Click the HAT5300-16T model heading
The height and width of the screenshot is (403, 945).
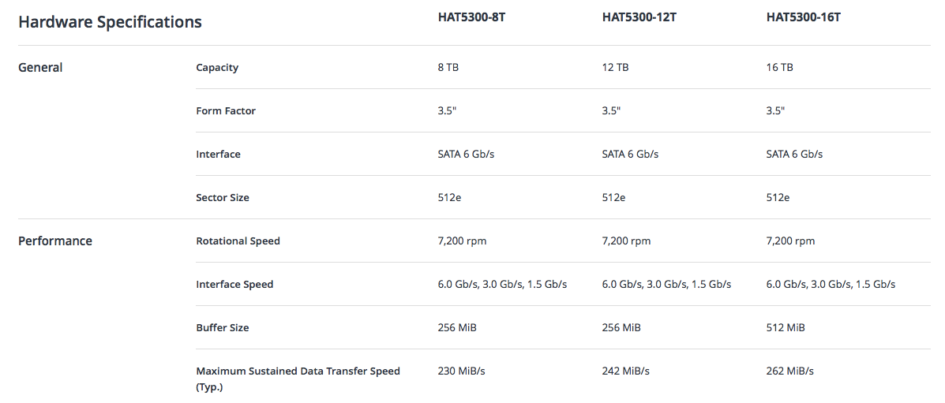click(804, 17)
